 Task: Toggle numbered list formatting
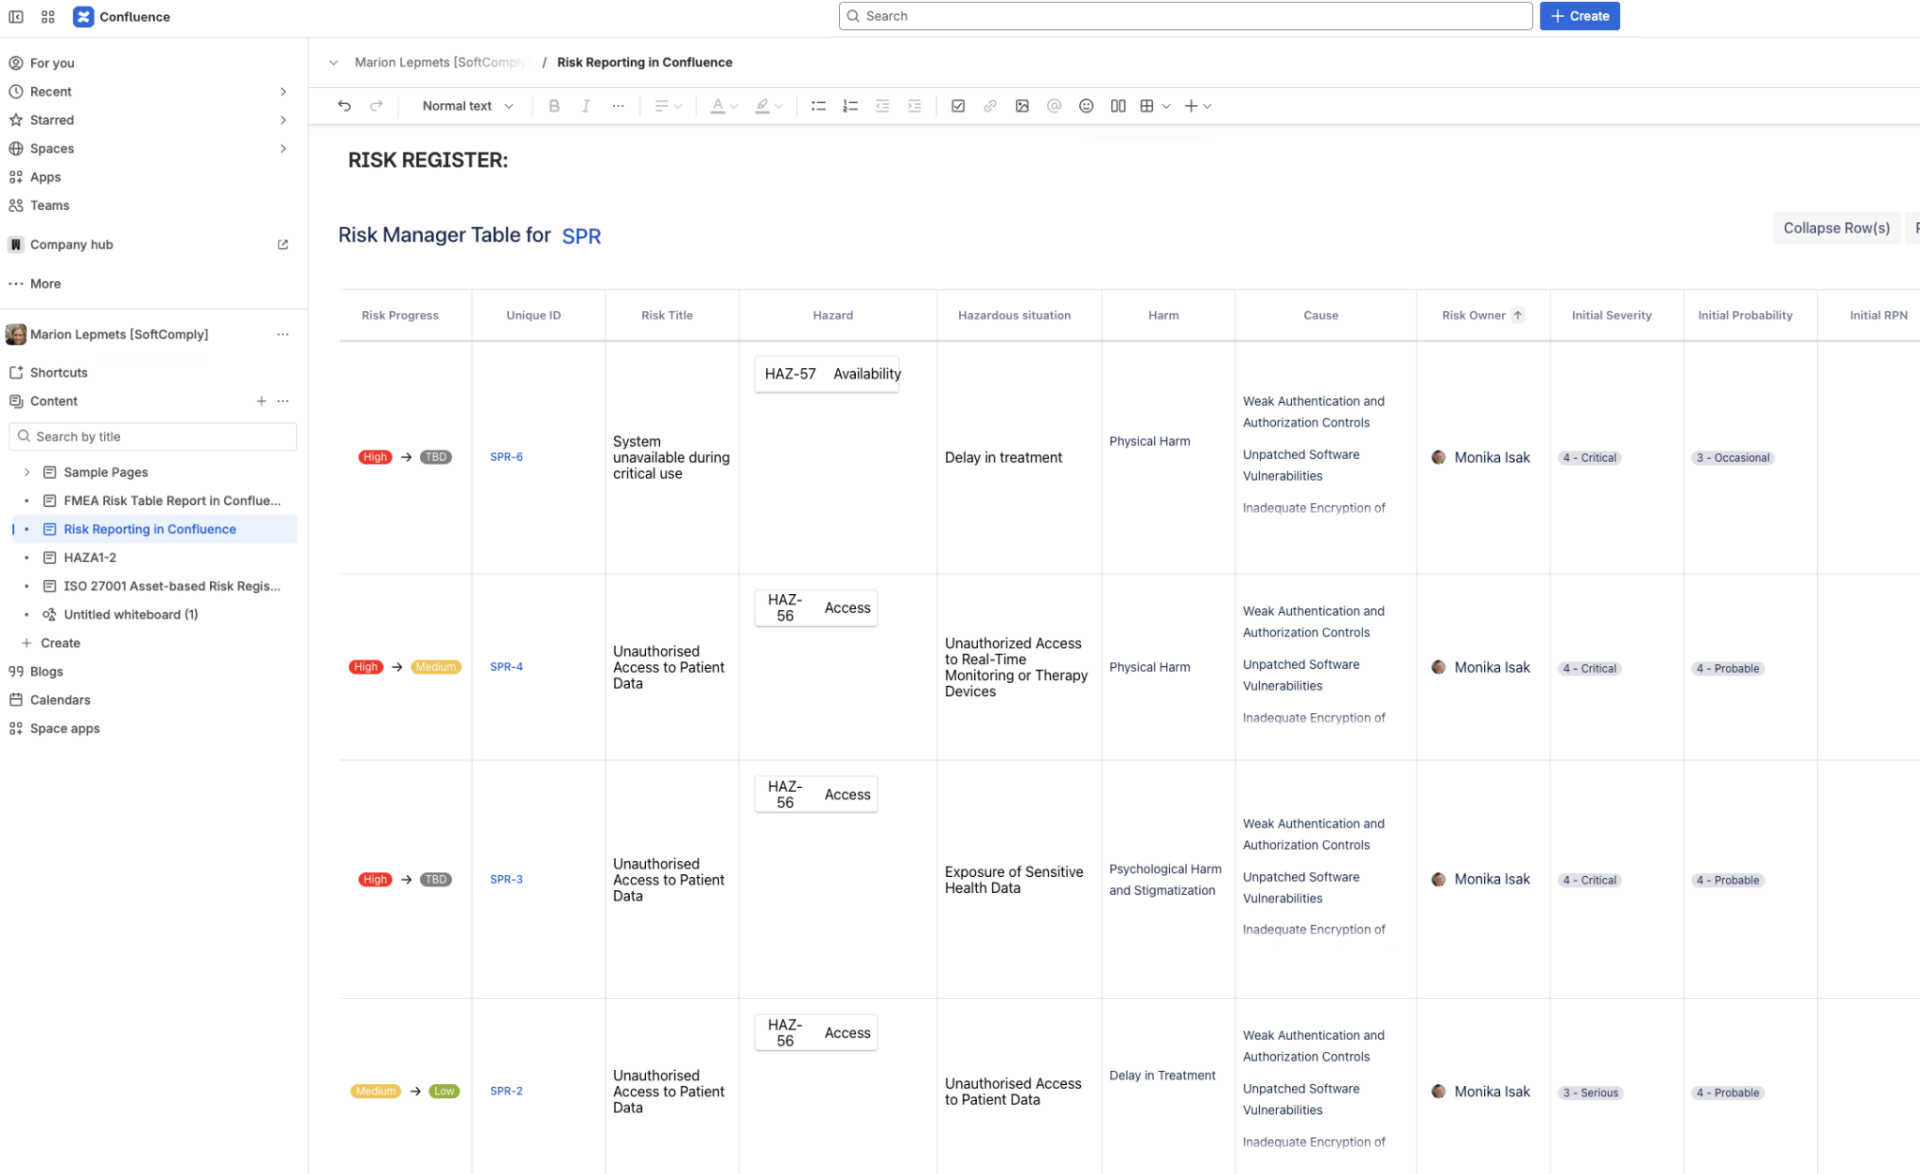(x=849, y=105)
